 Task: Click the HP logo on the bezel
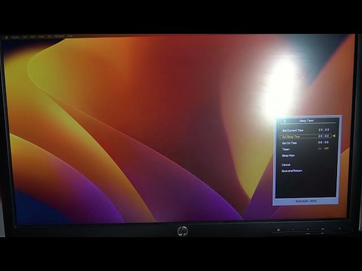click(x=183, y=231)
